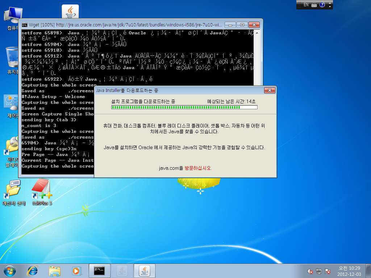Open Windows Explorer folder icon in taskbar
Viewport: 371px width, 278px height.
click(55, 271)
